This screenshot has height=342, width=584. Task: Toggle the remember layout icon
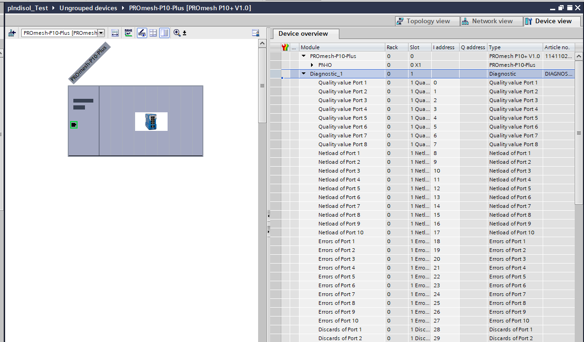click(164, 33)
